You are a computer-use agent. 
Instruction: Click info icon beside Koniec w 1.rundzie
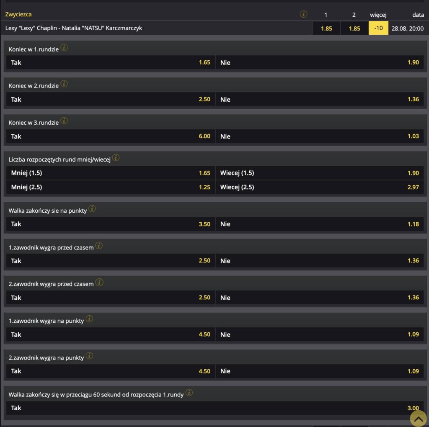(x=64, y=47)
